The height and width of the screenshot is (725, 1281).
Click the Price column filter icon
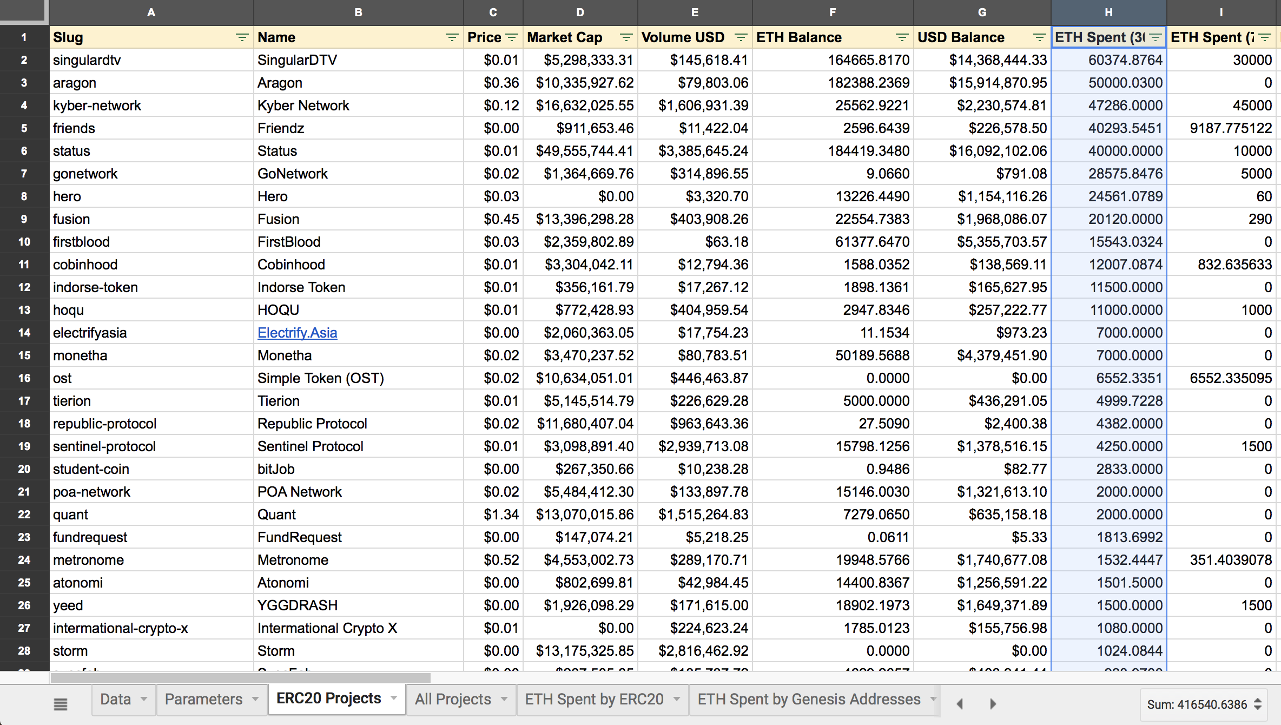tap(511, 37)
